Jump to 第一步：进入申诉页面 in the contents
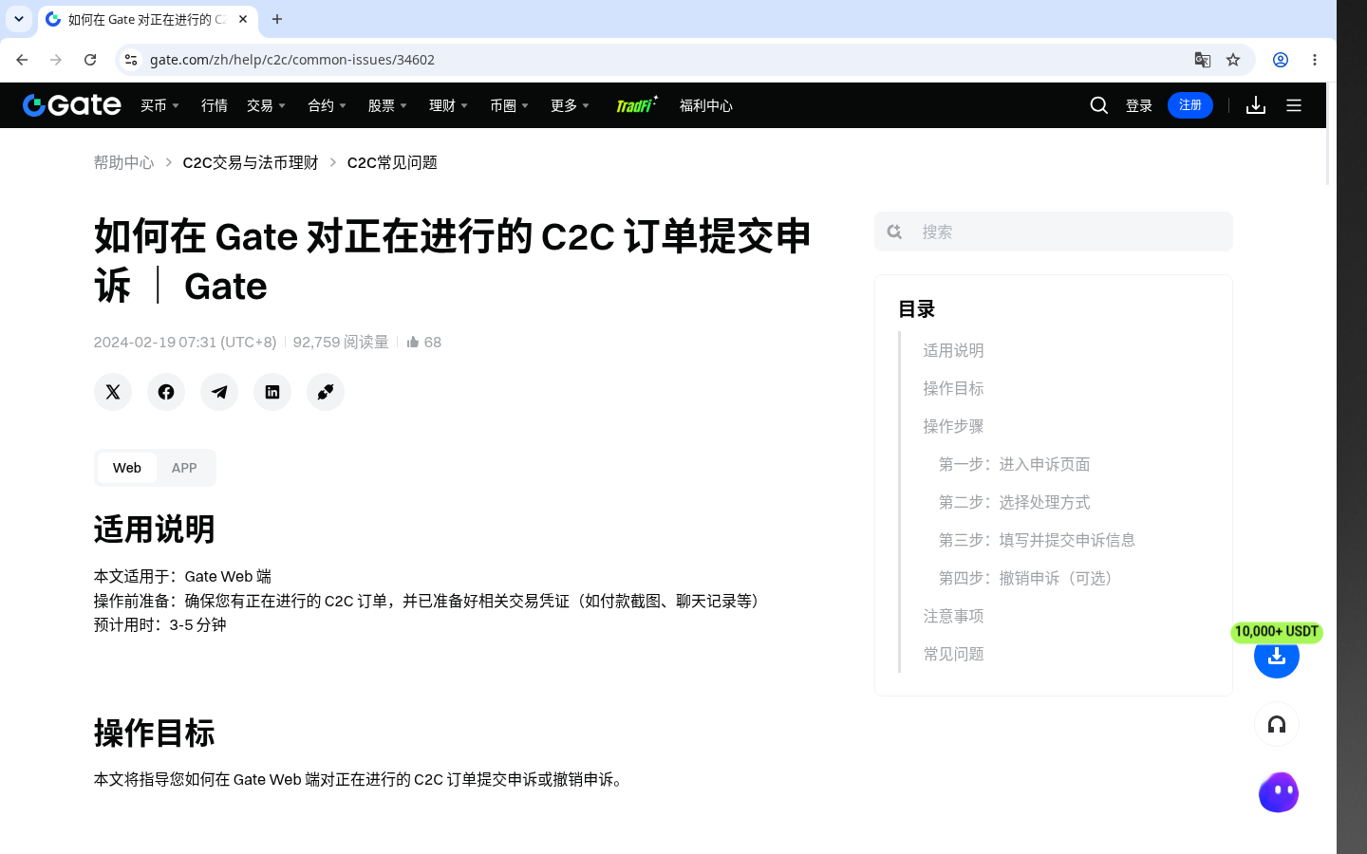1367x854 pixels. pos(1014,464)
